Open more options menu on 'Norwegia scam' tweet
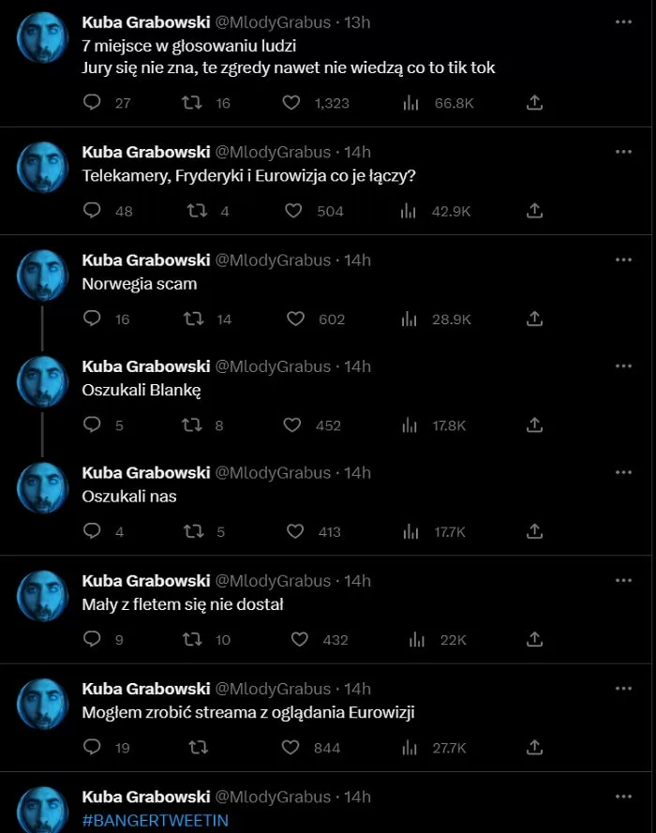Viewport: 656px width, 833px height. (x=623, y=259)
